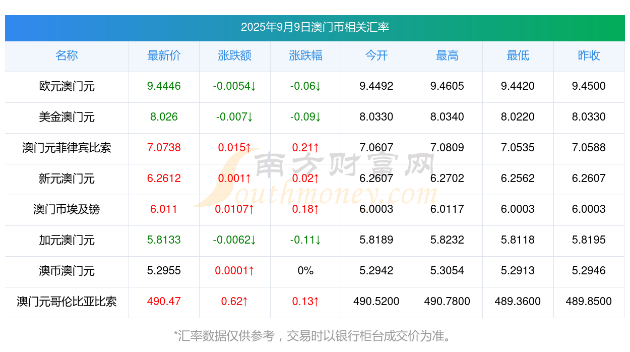
Task: Click latest price 9.4446
Action: [164, 86]
